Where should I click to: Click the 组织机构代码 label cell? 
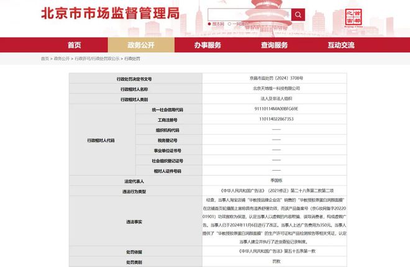[168, 130]
